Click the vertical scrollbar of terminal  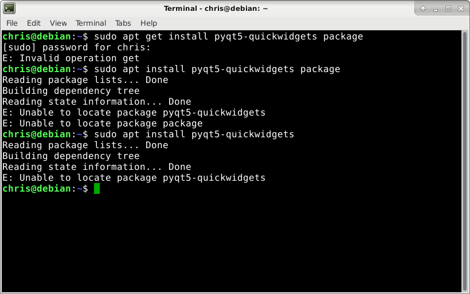(x=465, y=161)
